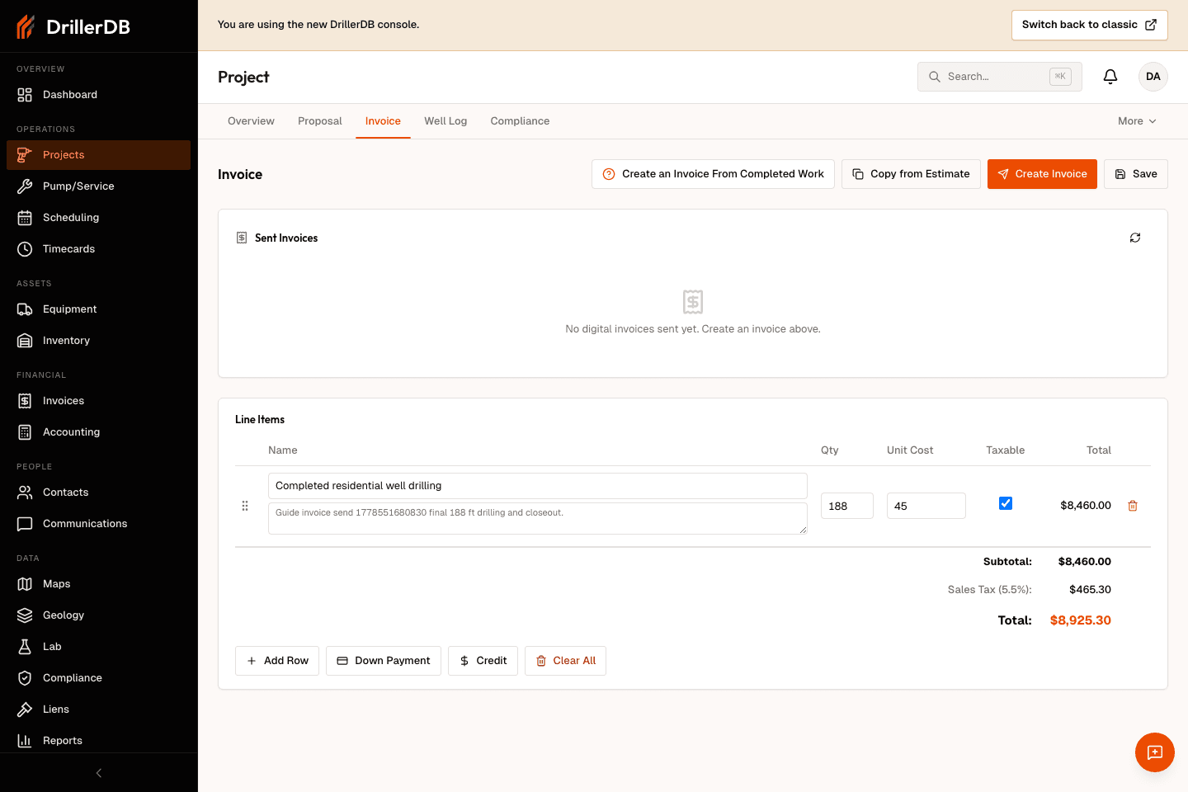Viewport: 1188px width, 792px height.
Task: Click the Sales Tax (5.5%) label
Action: click(990, 590)
